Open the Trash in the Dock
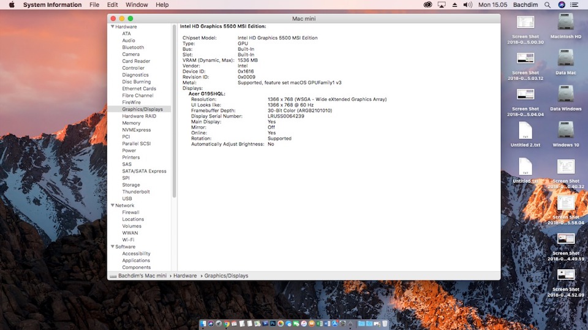This screenshot has width=588, height=330. [x=385, y=323]
